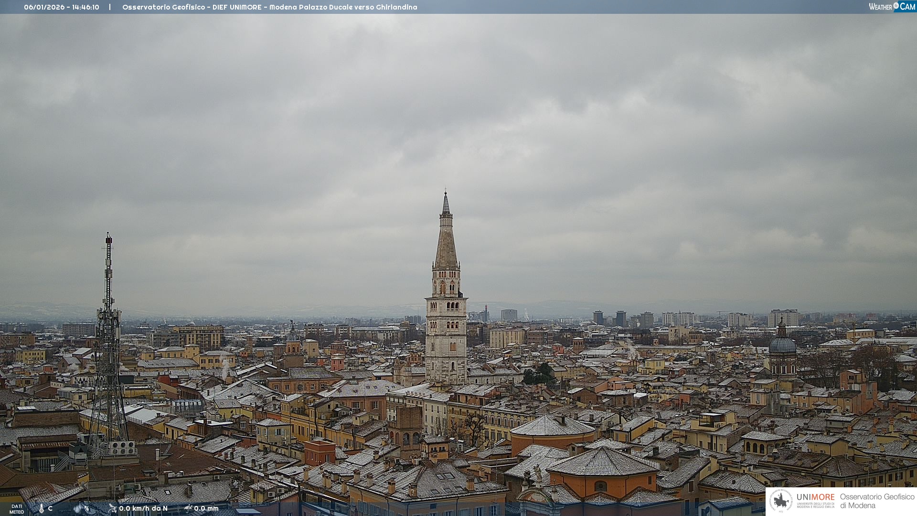The height and width of the screenshot is (516, 917).
Task: Click the rainfall umbrella icon
Action: coord(188,508)
